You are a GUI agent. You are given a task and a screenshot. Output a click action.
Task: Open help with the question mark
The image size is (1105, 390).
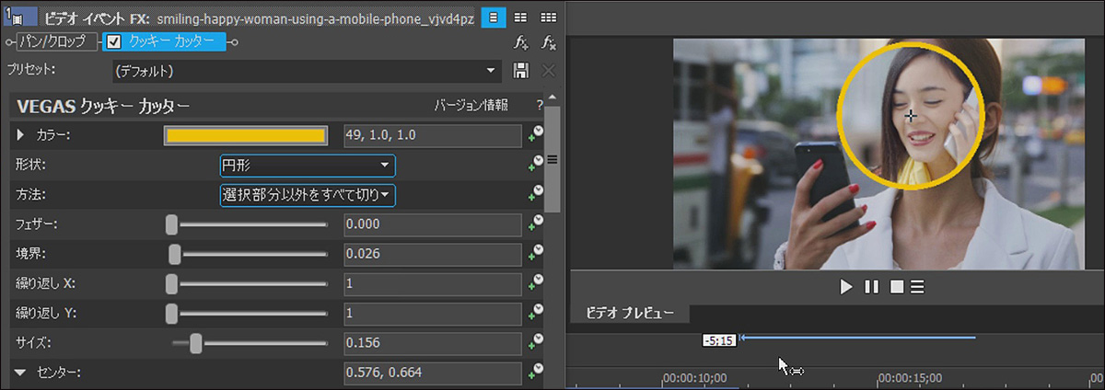coord(541,105)
